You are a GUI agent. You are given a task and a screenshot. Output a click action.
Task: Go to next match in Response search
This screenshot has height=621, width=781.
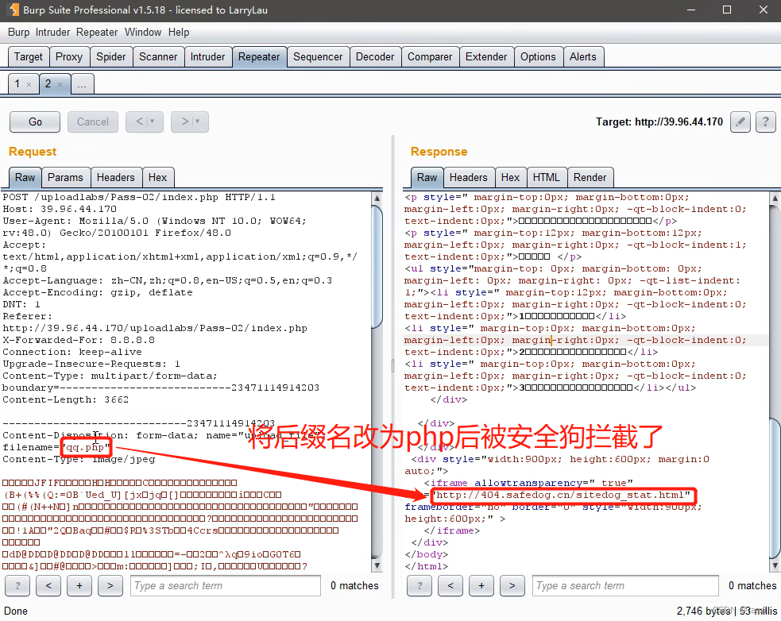512,585
